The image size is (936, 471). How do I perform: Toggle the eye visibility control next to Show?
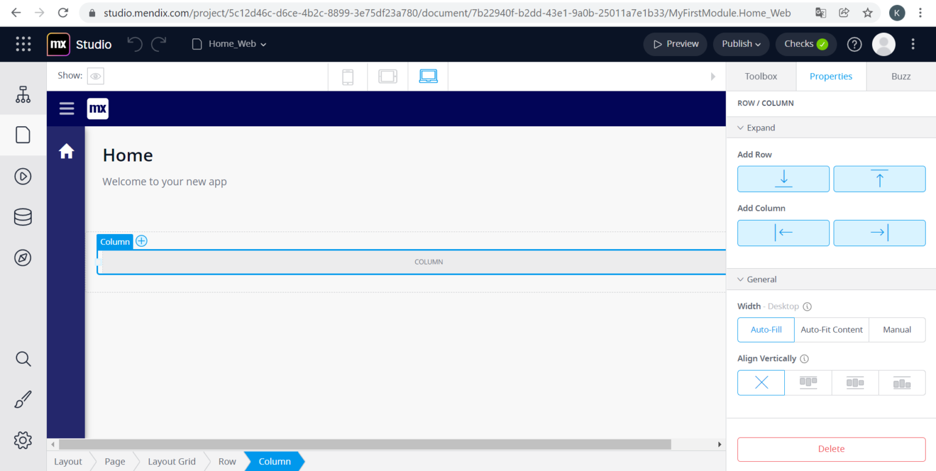coord(96,76)
